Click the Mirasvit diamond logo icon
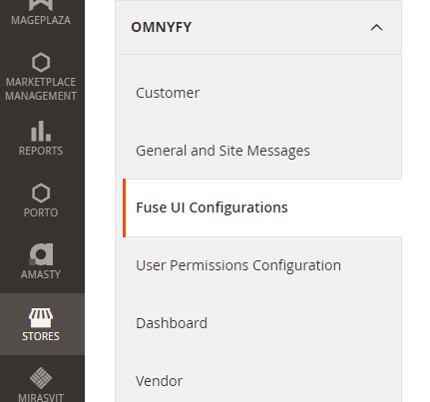 41,378
